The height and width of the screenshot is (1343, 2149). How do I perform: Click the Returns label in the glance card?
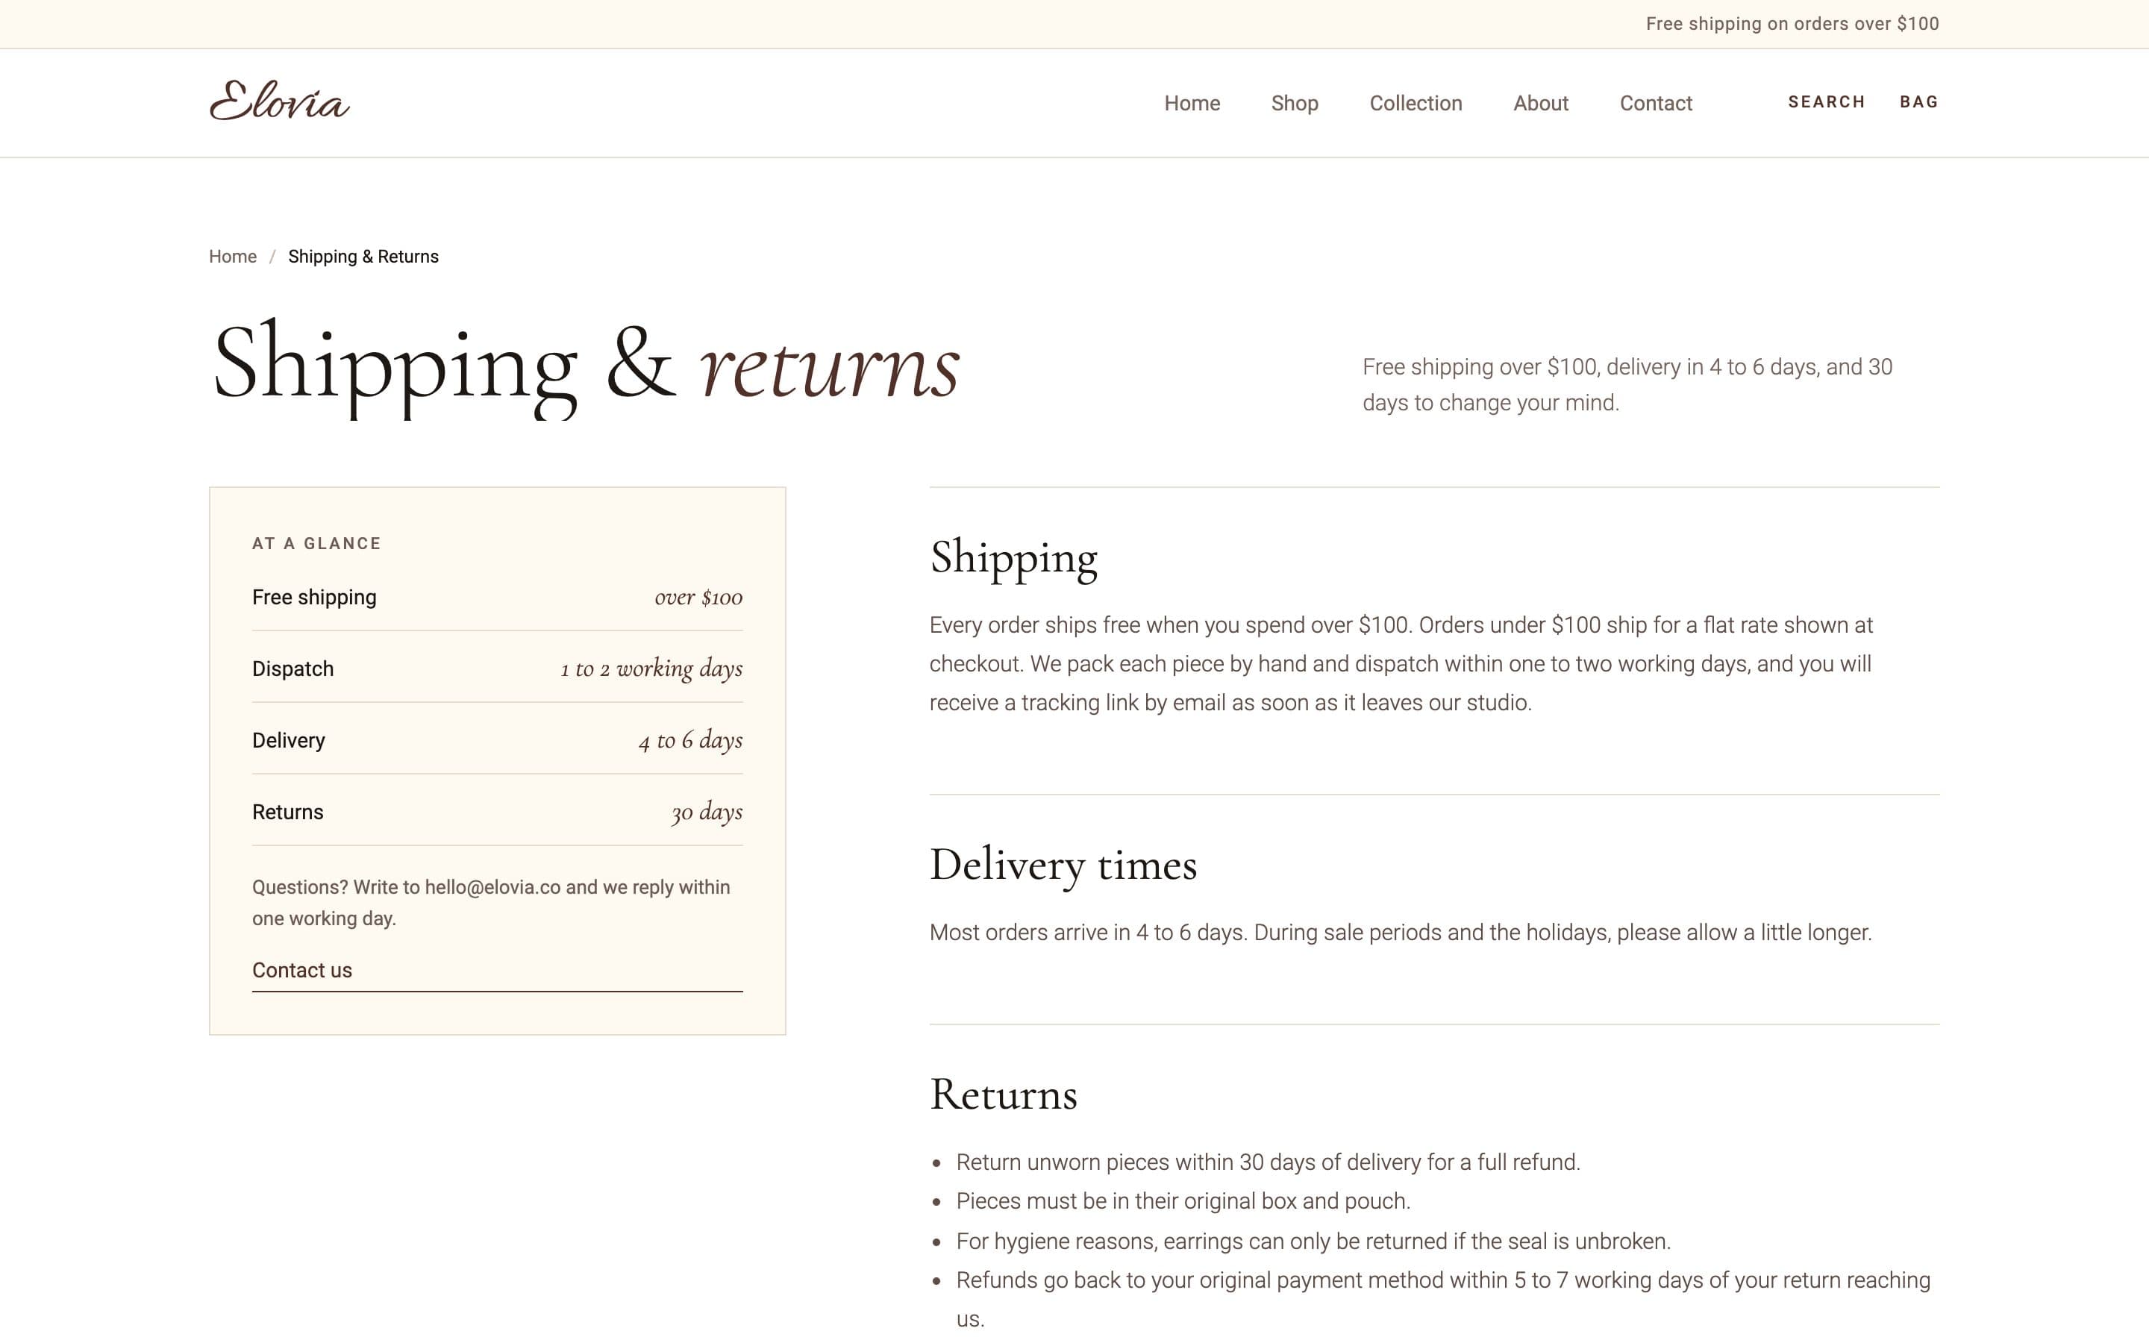tap(288, 812)
